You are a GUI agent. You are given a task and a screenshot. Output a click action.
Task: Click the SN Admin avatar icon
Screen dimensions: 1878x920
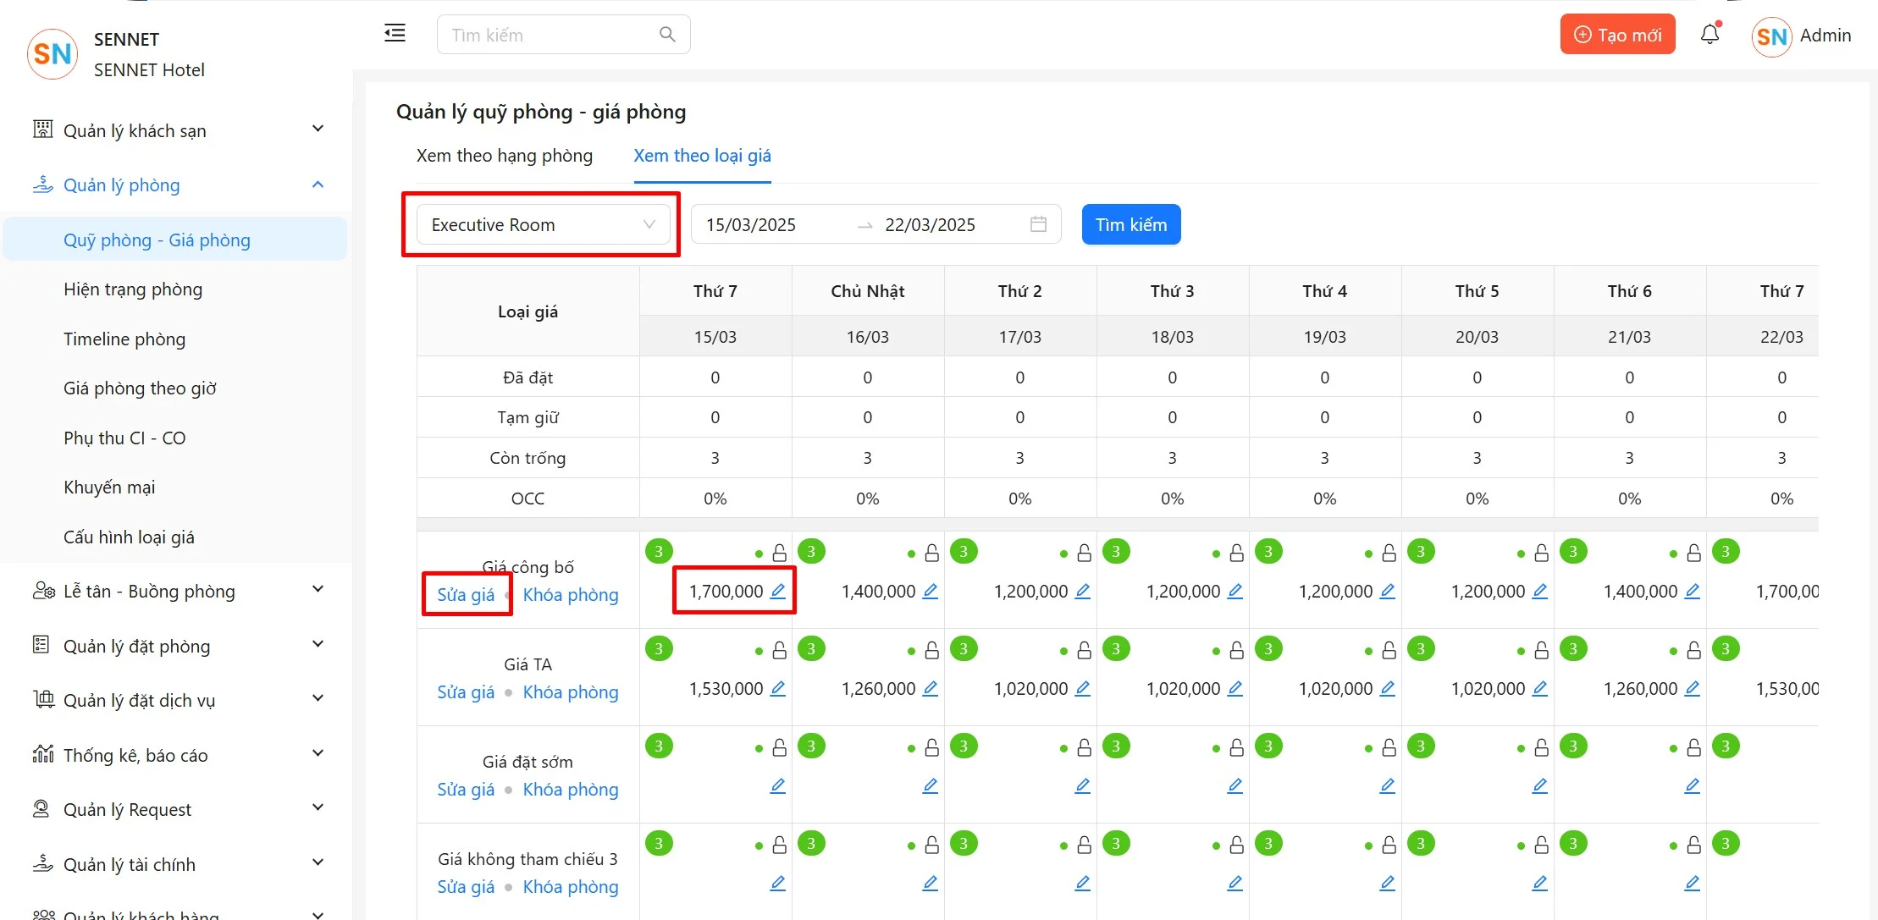(x=1771, y=36)
